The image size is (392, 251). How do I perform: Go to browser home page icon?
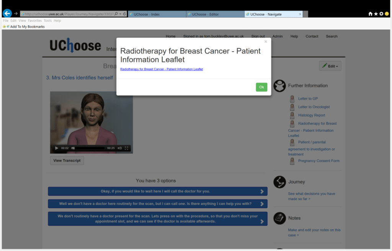370,14
